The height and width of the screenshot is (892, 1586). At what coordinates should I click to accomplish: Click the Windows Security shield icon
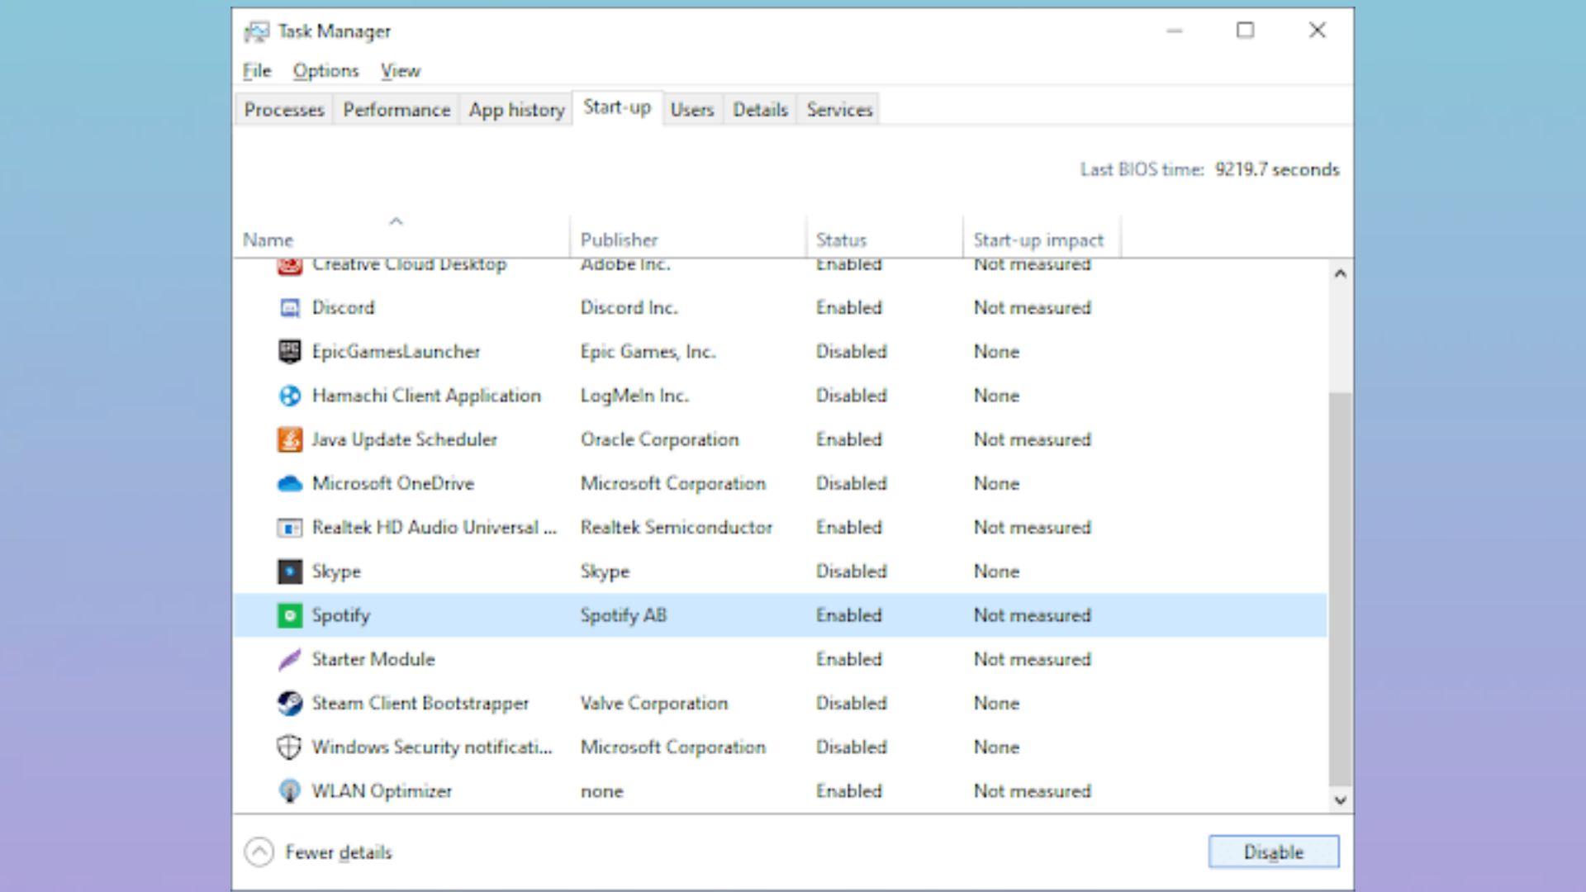(x=289, y=747)
